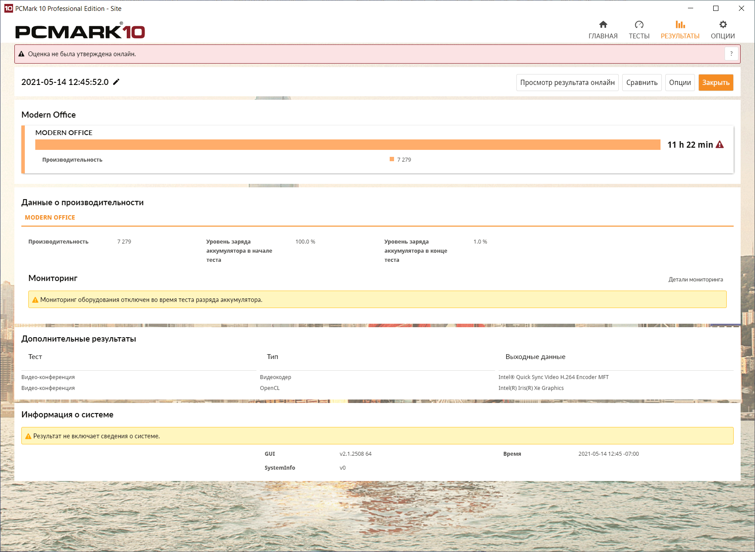The width and height of the screenshot is (755, 552).
Task: Open the Опции button for this result
Action: point(680,82)
